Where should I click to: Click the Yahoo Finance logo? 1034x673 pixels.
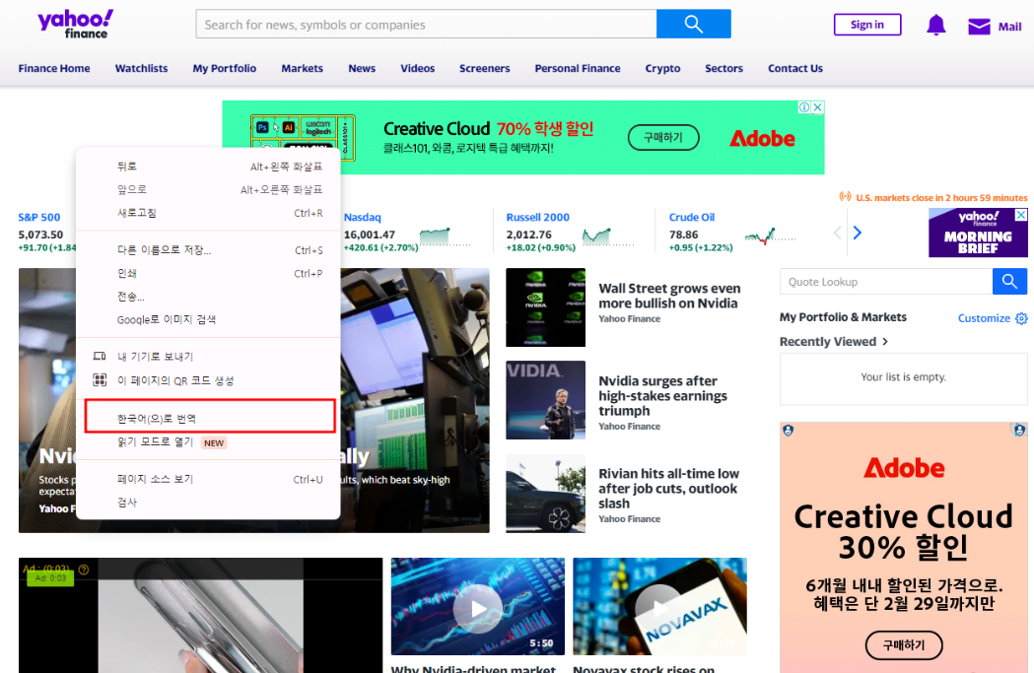(x=75, y=25)
